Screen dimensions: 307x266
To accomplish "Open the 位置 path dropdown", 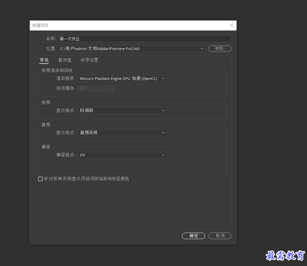I will point(131,49).
